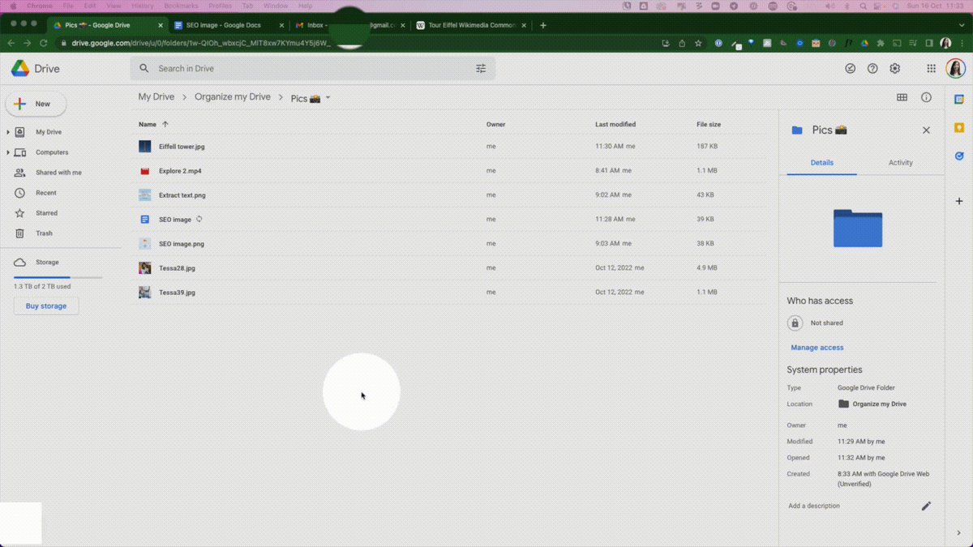Click the browser back arrow
Screen dimensions: 973x547
pyautogui.click(x=11, y=43)
